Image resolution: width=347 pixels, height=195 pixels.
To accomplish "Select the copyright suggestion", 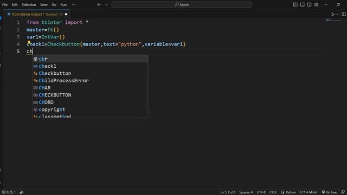I will pyautogui.click(x=91, y=109).
